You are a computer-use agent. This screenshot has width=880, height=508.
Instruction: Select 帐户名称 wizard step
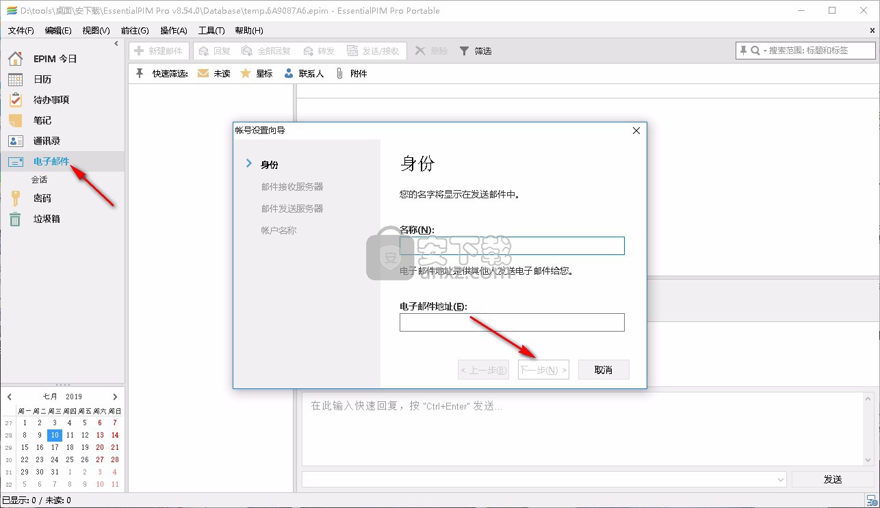279,230
